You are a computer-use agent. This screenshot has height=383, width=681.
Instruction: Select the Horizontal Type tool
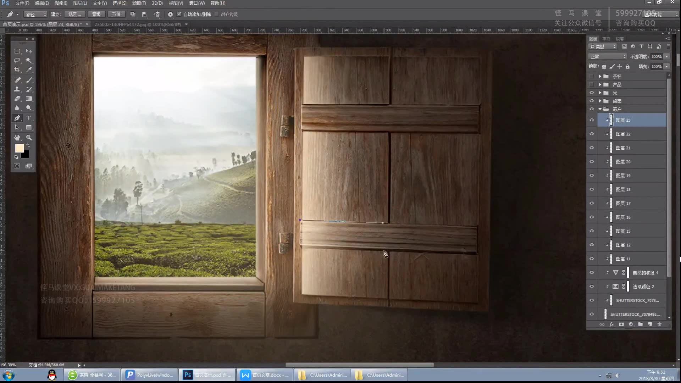pyautogui.click(x=29, y=118)
